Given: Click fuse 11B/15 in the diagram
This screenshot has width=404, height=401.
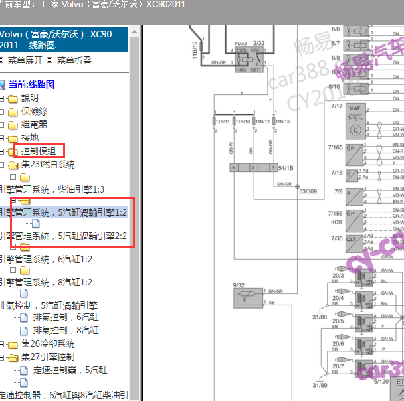Looking at the screenshot, I should click(x=274, y=121).
